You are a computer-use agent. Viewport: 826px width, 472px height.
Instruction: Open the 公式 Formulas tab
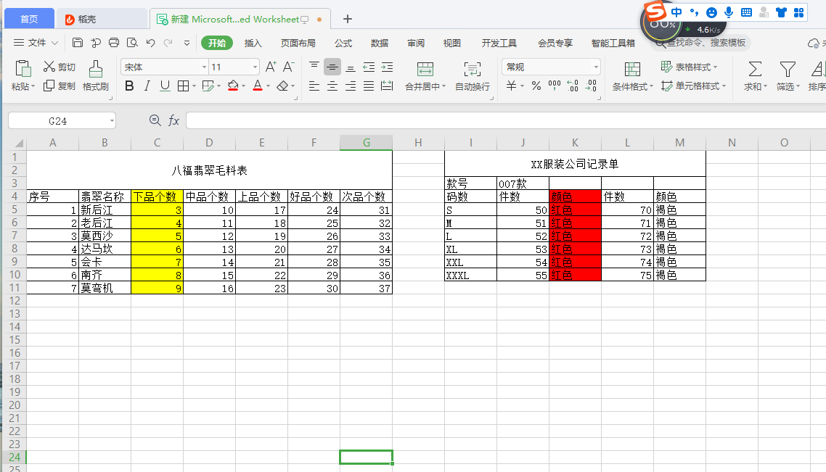pos(343,44)
